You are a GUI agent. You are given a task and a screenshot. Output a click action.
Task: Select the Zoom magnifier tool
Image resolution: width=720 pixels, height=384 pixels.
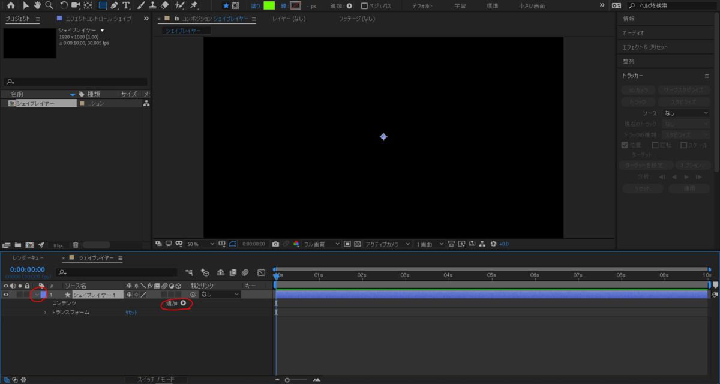pyautogui.click(x=49, y=5)
